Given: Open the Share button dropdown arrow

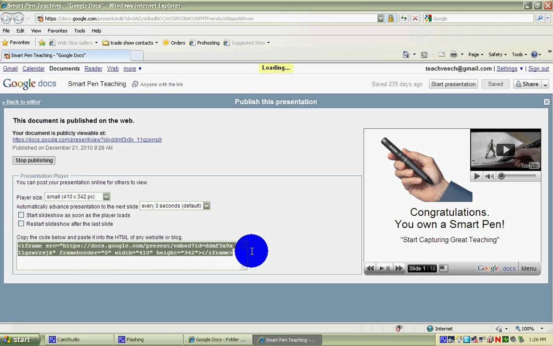Looking at the screenshot, I should (545, 84).
